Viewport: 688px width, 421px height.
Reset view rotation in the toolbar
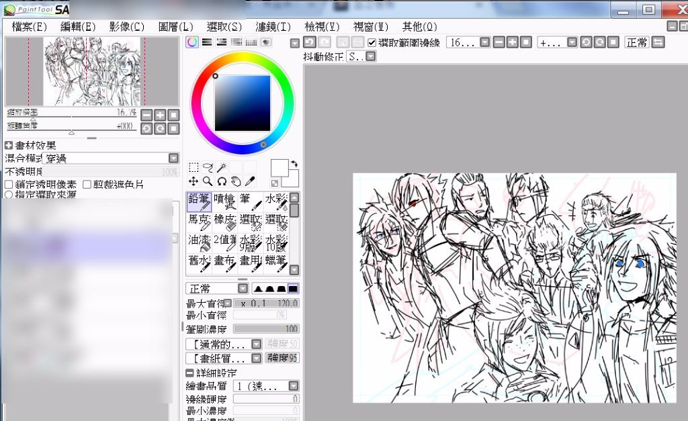point(613,42)
